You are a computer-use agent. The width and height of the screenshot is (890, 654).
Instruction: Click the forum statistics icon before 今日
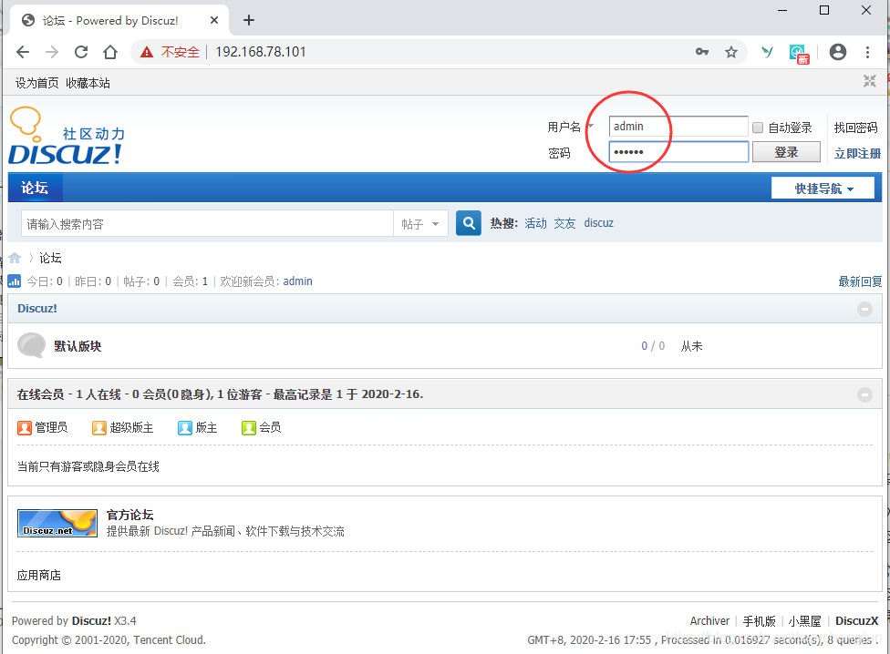point(12,281)
